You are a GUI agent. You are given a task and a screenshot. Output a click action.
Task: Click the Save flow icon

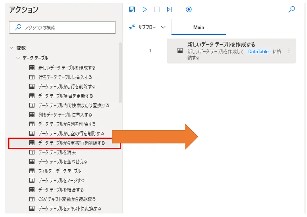[x=132, y=9]
